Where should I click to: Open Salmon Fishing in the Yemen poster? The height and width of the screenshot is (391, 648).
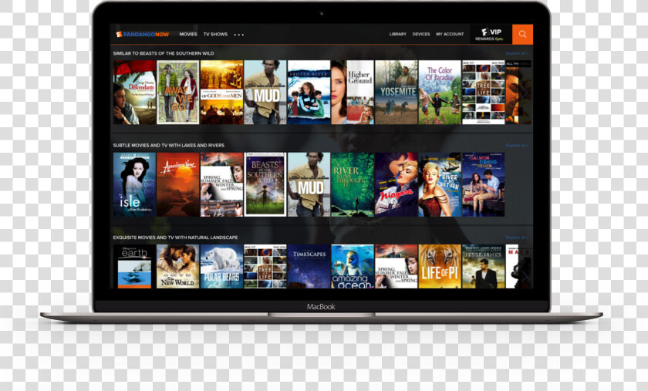(x=483, y=184)
